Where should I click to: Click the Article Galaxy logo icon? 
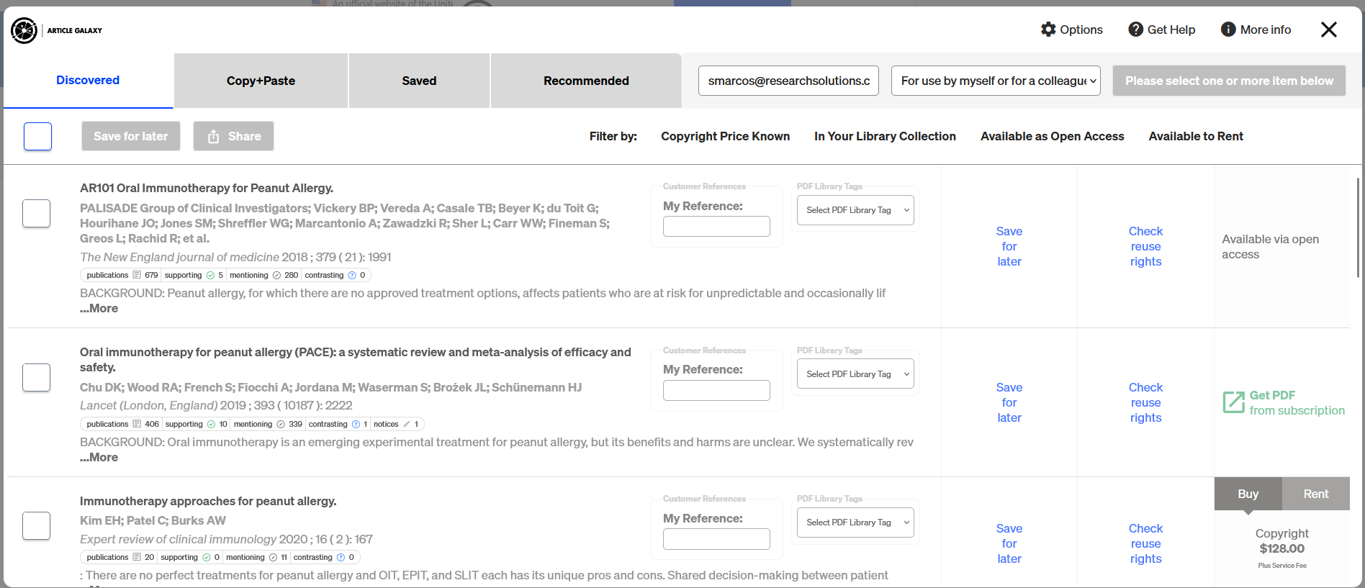(24, 30)
